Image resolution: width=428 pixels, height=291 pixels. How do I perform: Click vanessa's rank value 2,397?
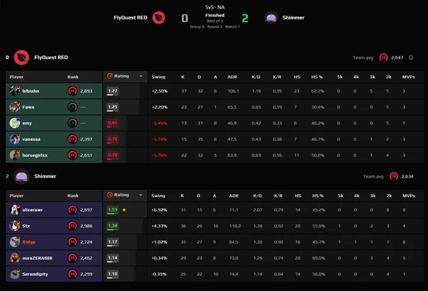pyautogui.click(x=86, y=140)
